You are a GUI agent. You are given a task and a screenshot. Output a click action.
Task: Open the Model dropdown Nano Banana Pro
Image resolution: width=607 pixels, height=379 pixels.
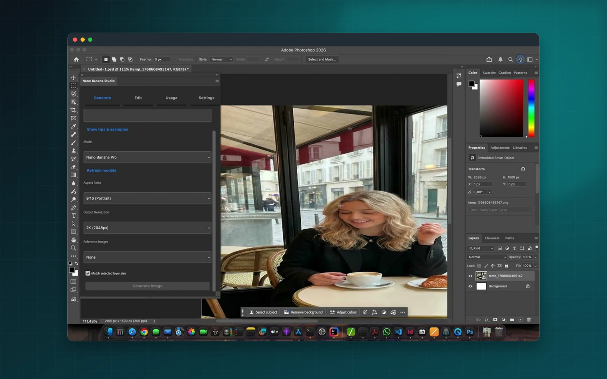coord(147,157)
